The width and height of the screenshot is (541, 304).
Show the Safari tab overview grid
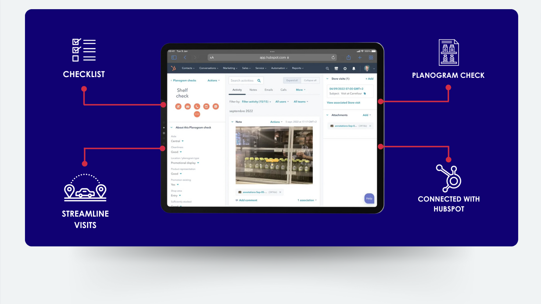coord(371,58)
